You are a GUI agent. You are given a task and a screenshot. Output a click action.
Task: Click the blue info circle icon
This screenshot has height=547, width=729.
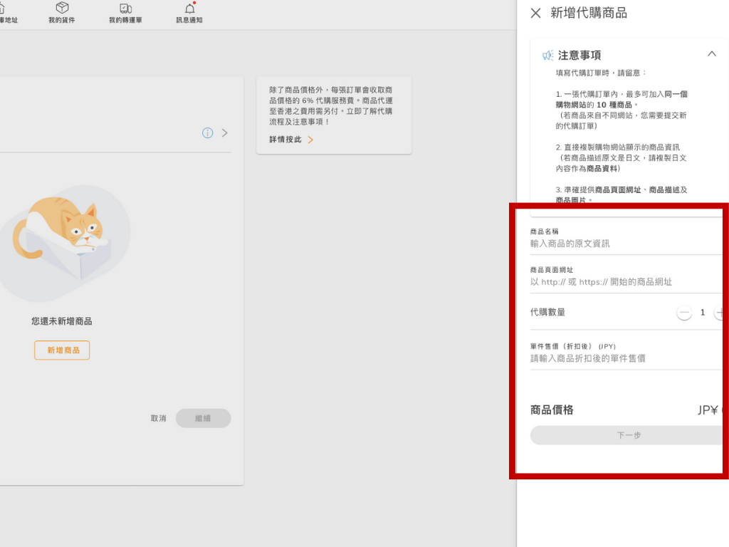(207, 133)
